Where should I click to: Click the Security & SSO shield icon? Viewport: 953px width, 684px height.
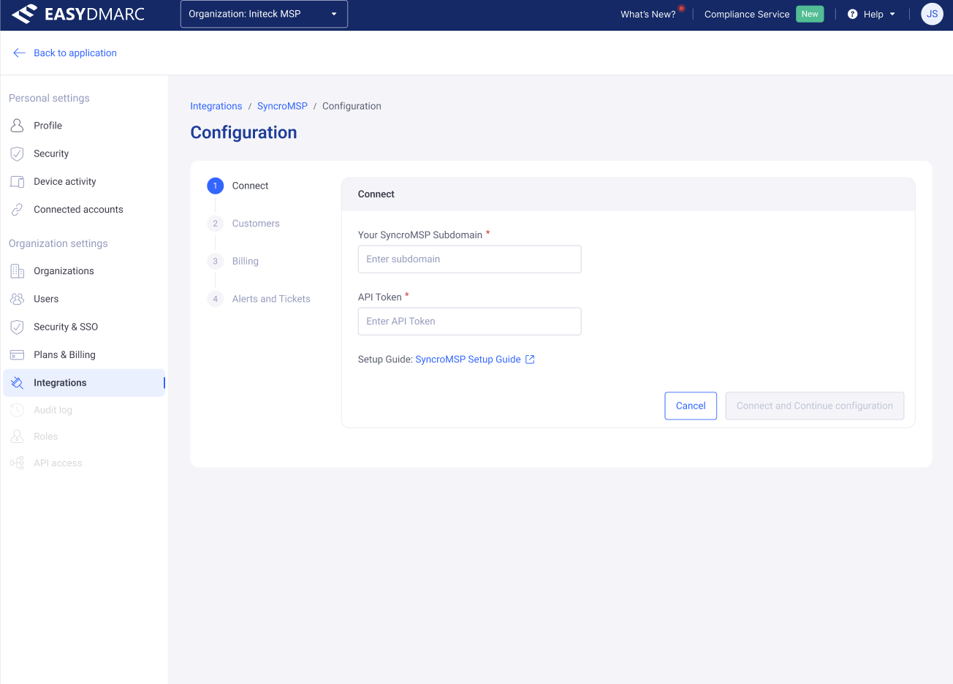[18, 327]
